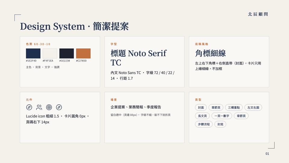Click the target bullseye icon

click(x=49, y=107)
